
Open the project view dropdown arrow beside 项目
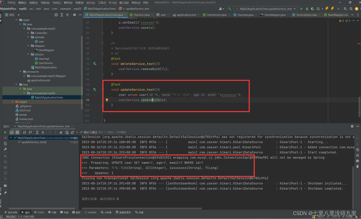(19, 15)
